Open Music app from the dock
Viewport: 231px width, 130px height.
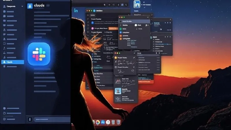[108, 122]
